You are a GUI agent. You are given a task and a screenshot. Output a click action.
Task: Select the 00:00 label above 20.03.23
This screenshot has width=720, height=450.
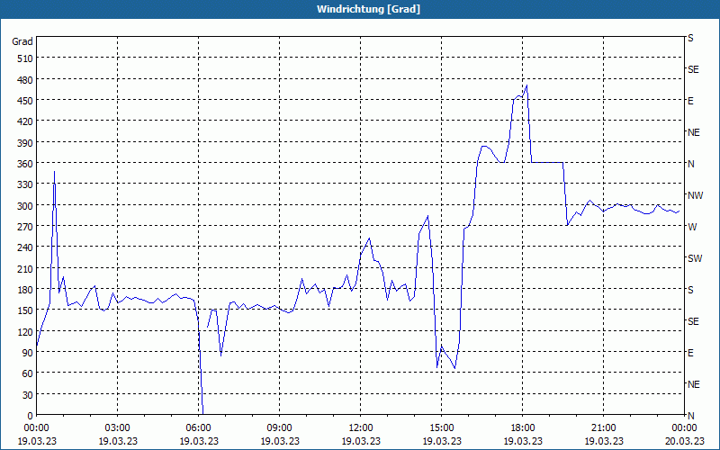tap(684, 428)
